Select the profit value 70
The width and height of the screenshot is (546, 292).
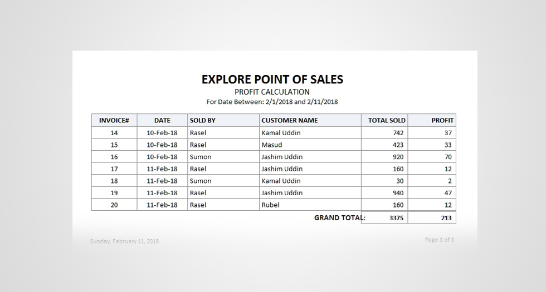point(448,157)
